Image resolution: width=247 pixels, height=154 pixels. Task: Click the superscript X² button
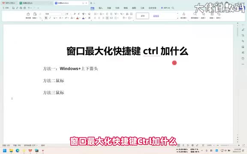[66, 18]
